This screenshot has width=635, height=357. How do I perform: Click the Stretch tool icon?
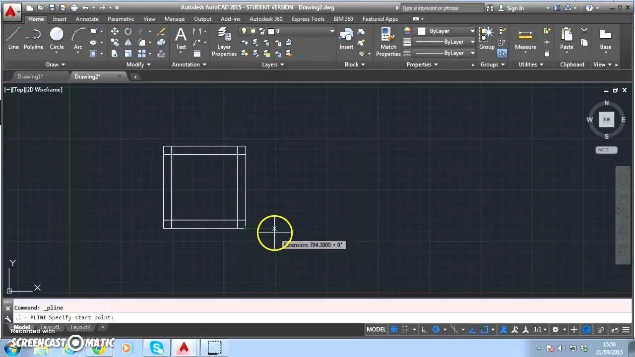pyautogui.click(x=115, y=54)
